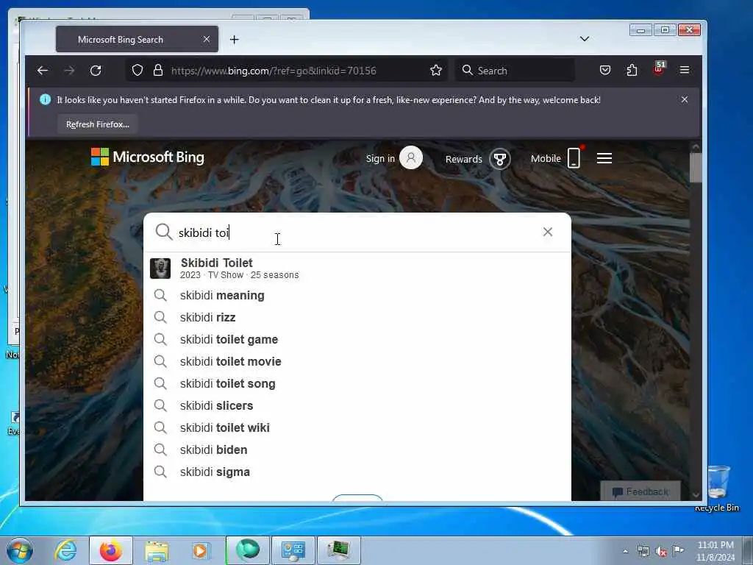Click the Bing search magnifier icon
753x565 pixels.
[x=164, y=232]
